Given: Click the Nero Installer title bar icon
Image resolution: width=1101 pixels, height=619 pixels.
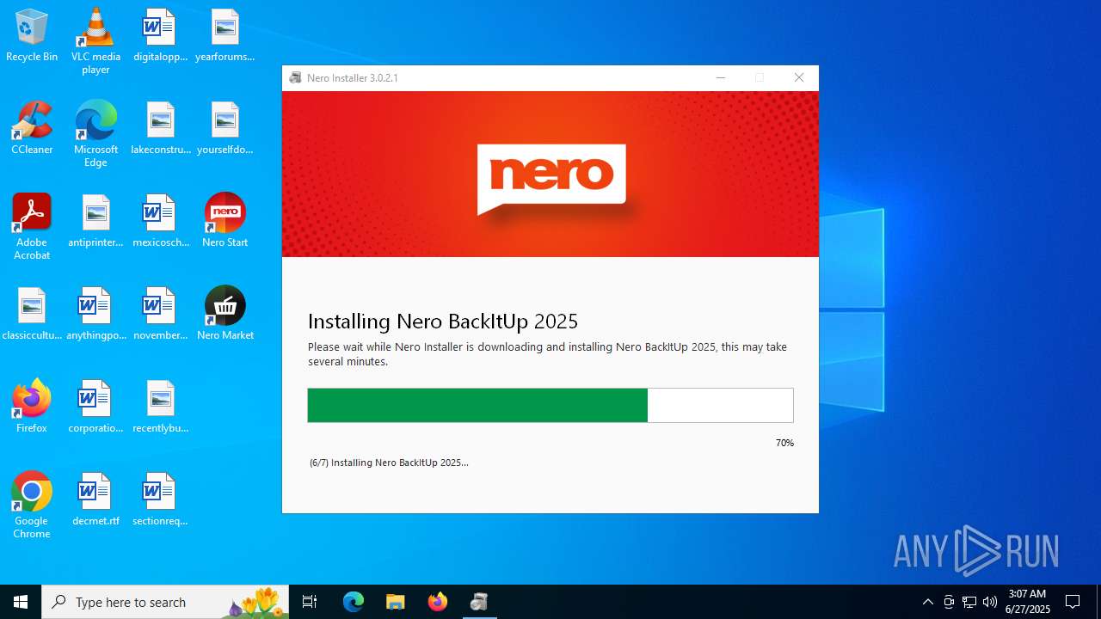Looking at the screenshot, I should click(x=295, y=77).
